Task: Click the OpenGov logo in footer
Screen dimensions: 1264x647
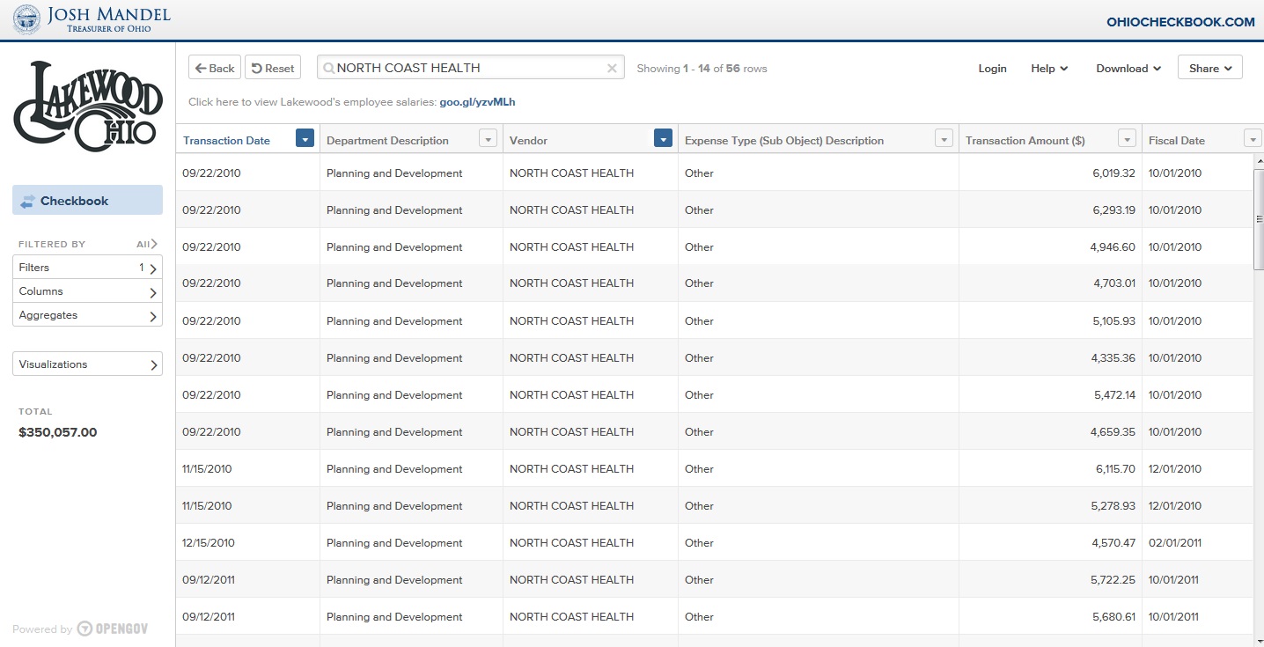Action: pyautogui.click(x=112, y=629)
